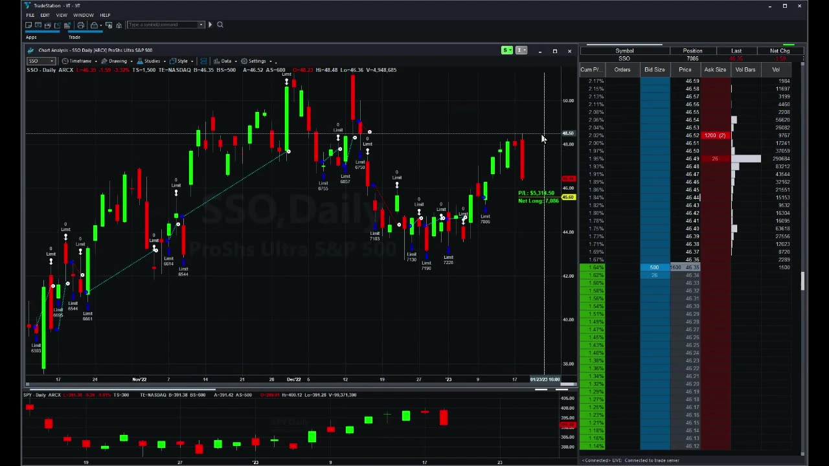Toggle the gray I interval-link button
Image resolution: width=829 pixels, height=466 pixels.
[x=521, y=50]
